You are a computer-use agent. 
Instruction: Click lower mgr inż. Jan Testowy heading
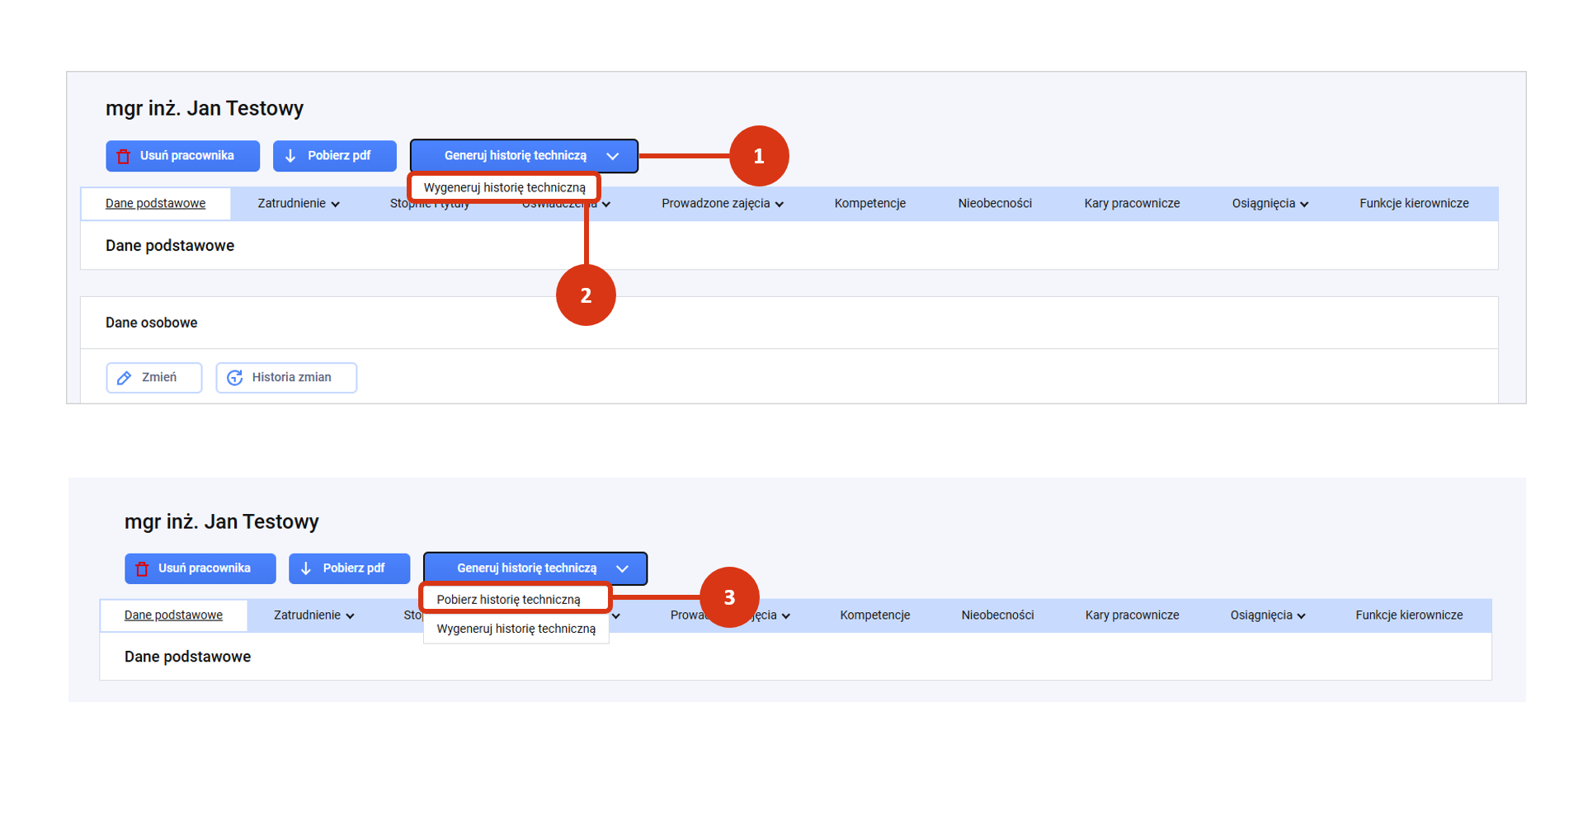tap(222, 521)
